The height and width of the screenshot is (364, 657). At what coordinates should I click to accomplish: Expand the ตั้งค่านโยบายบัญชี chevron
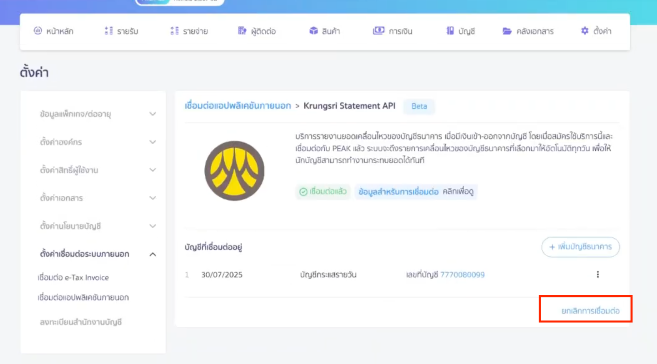pos(153,226)
